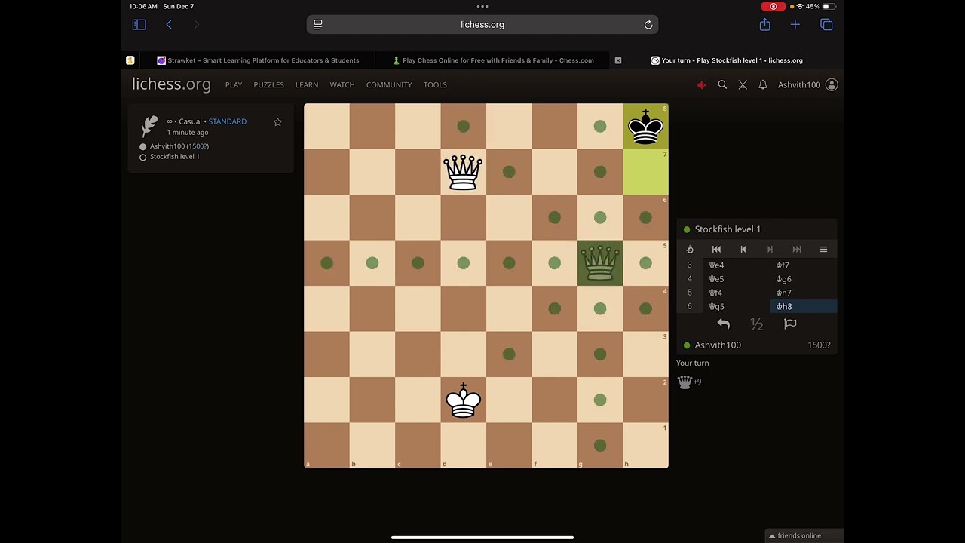Move the queen to d8 dot
The width and height of the screenshot is (965, 543).
point(463,127)
